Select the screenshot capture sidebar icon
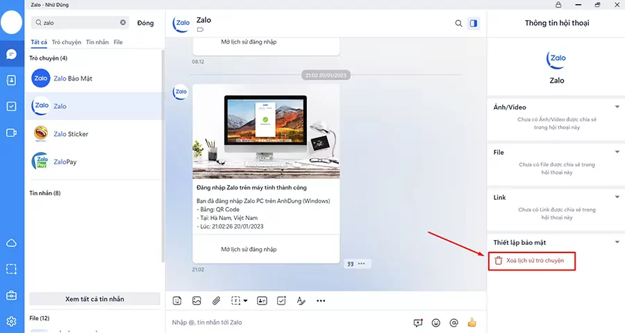The height and width of the screenshot is (333, 625). [x=12, y=269]
